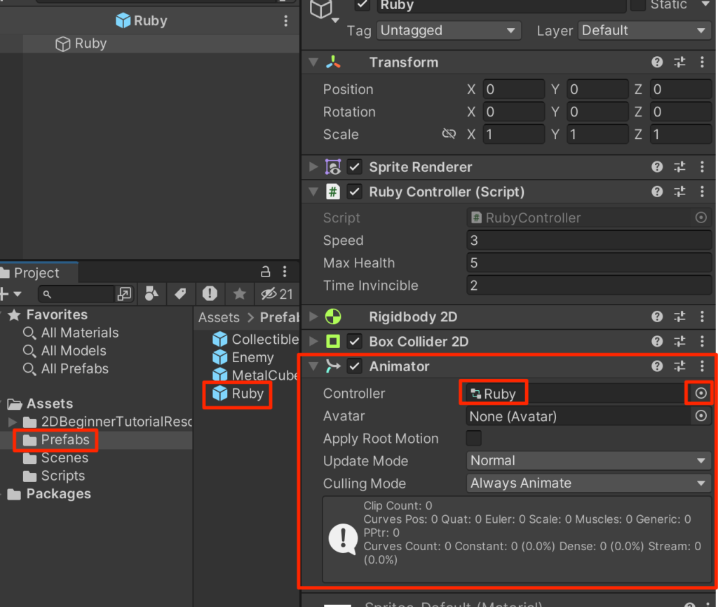
Task: Open Animator presets icon
Action: click(x=679, y=366)
